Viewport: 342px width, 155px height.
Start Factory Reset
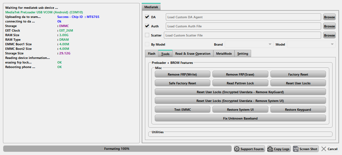click(x=298, y=74)
